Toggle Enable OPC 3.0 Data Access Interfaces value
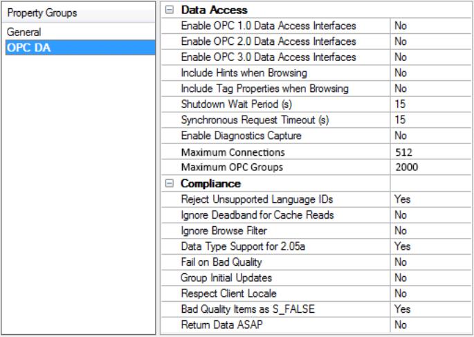This screenshot has width=474, height=337. tap(429, 57)
